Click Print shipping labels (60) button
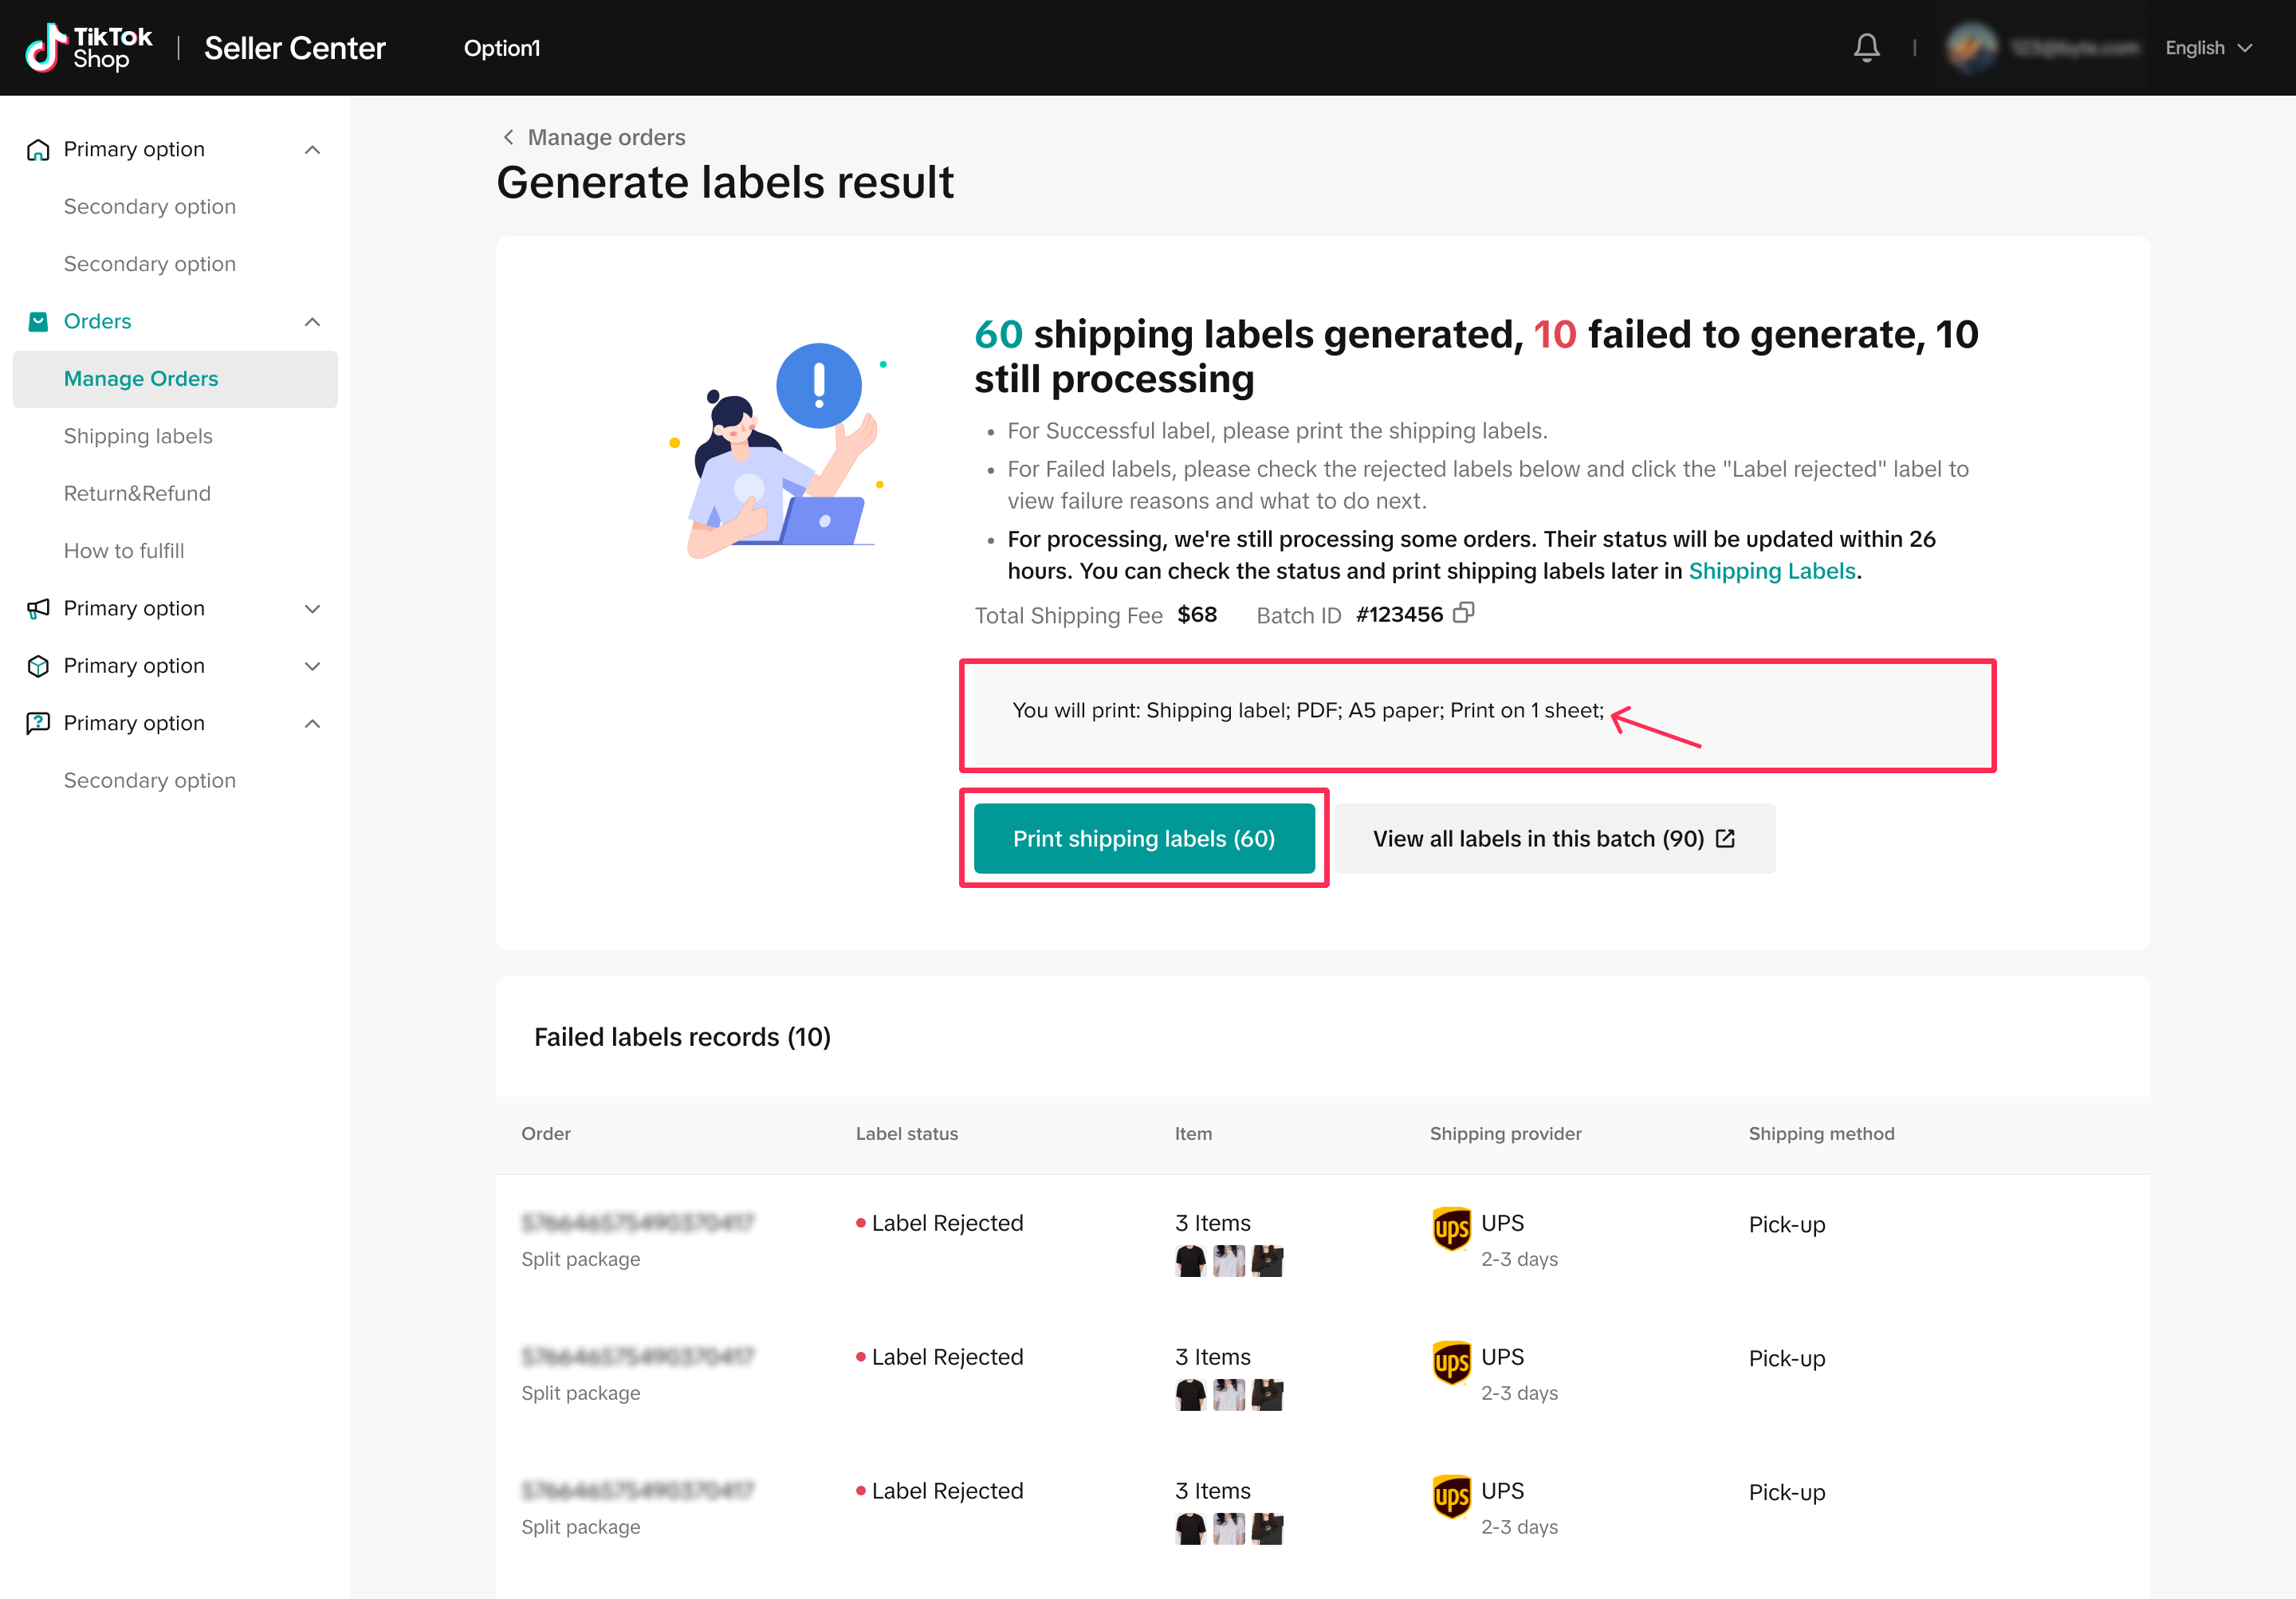This screenshot has height=1599, width=2296. point(1143,838)
